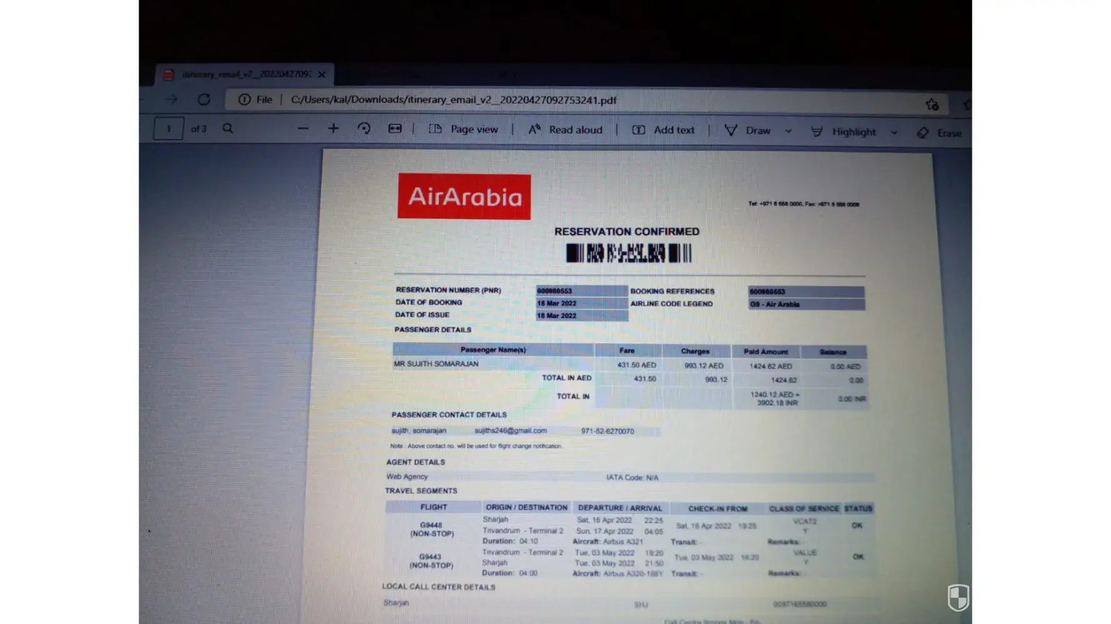Screen dimensions: 1111x624
Task: Click the email sujiths246@gmail.com
Action: point(511,431)
